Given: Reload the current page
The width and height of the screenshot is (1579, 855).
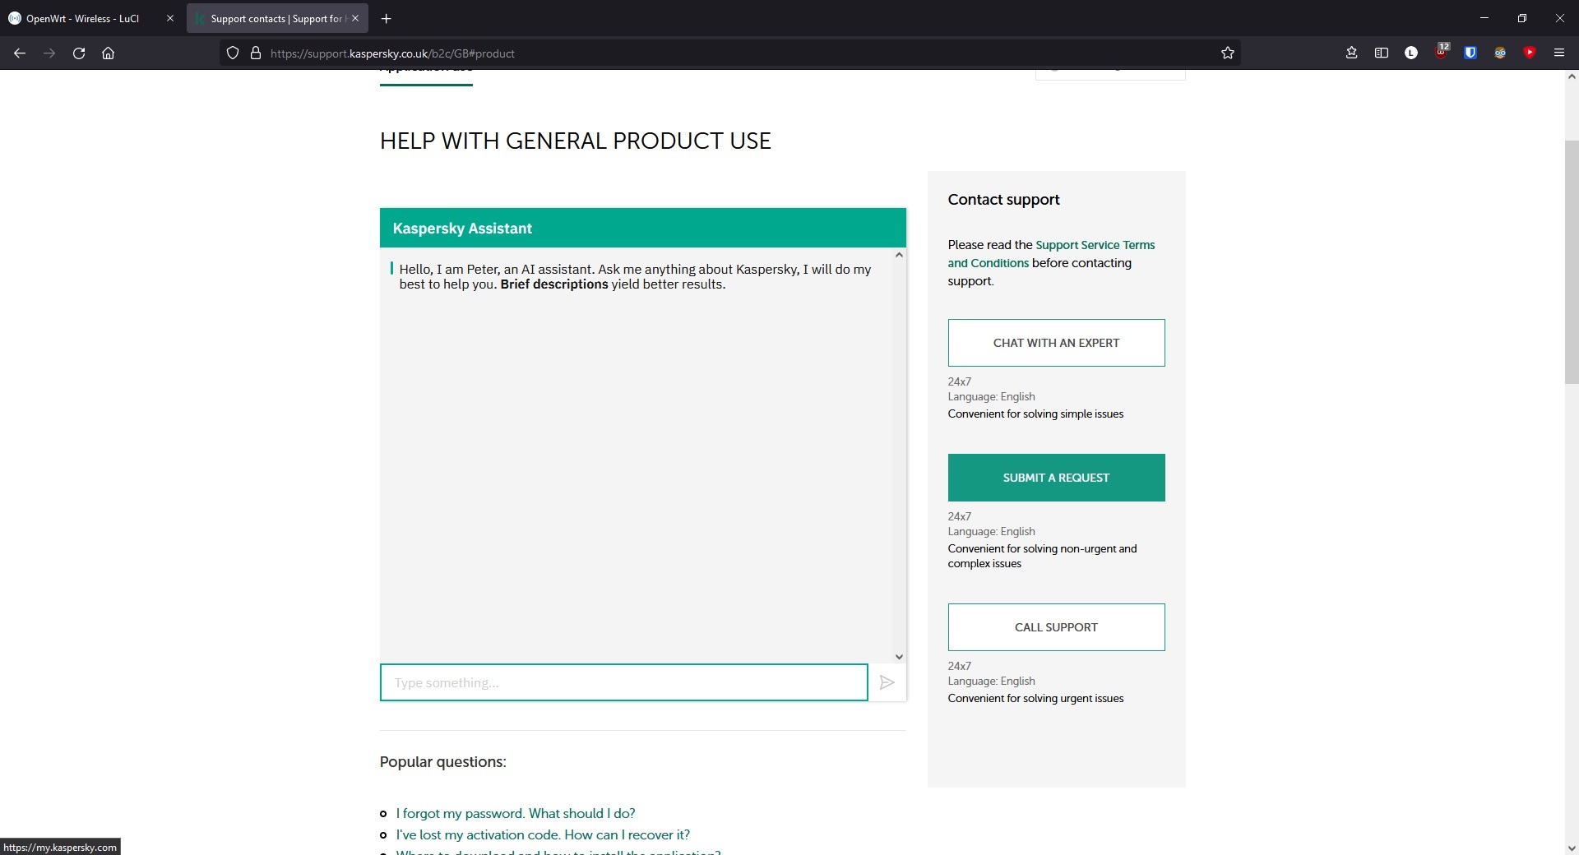Looking at the screenshot, I should pyautogui.click(x=79, y=53).
